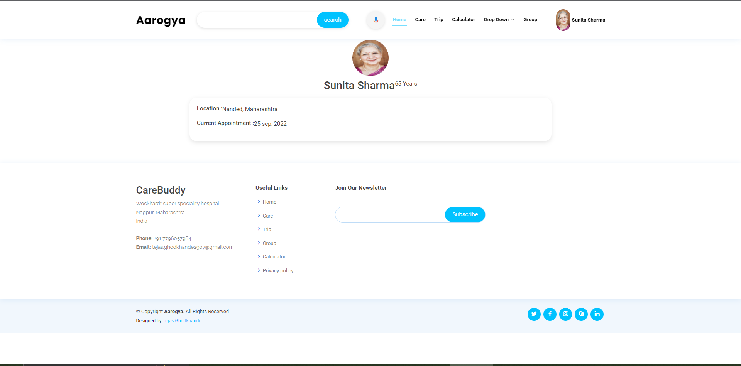Open the LinkedIn icon in footer
This screenshot has height=366, width=741.
pyautogui.click(x=597, y=314)
